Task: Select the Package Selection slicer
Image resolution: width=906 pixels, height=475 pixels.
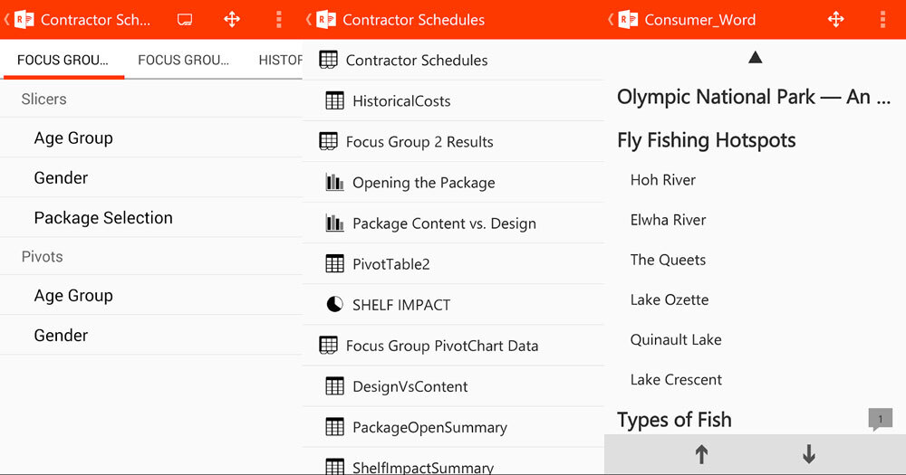Action: [103, 218]
